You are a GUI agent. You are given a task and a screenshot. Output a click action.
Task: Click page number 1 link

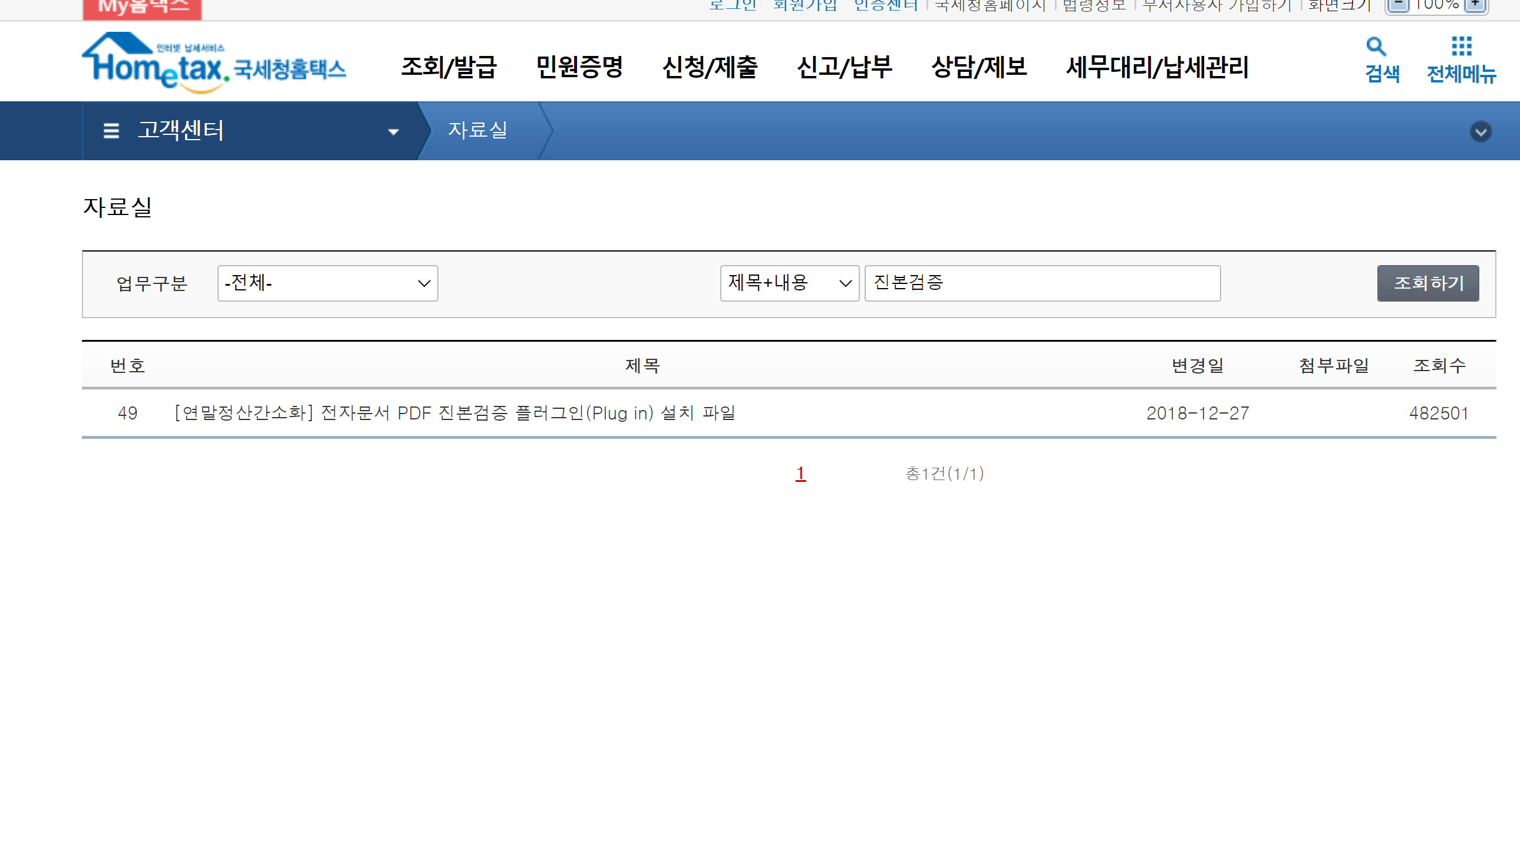click(800, 473)
